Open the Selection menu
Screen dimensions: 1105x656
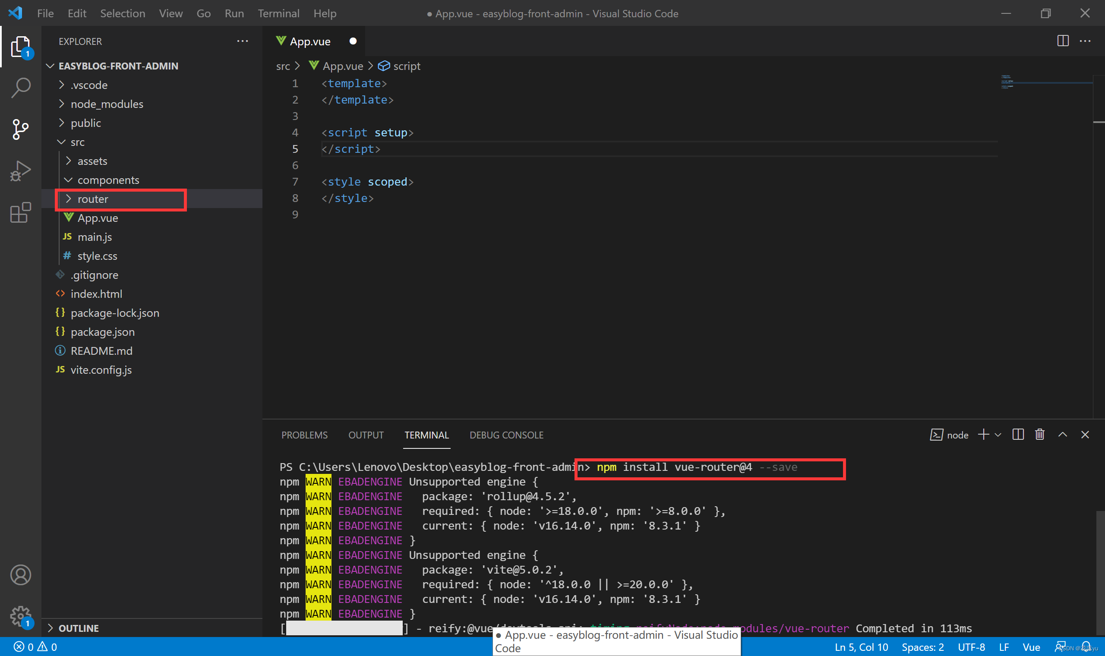coord(123,14)
